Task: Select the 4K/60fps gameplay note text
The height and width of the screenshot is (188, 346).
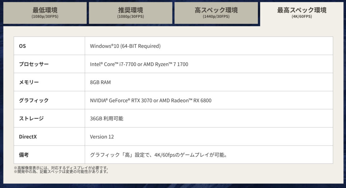Action: (x=158, y=155)
